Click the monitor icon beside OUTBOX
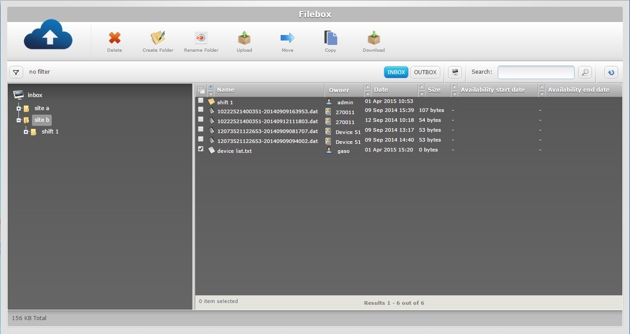Image resolution: width=630 pixels, height=334 pixels. coord(455,72)
